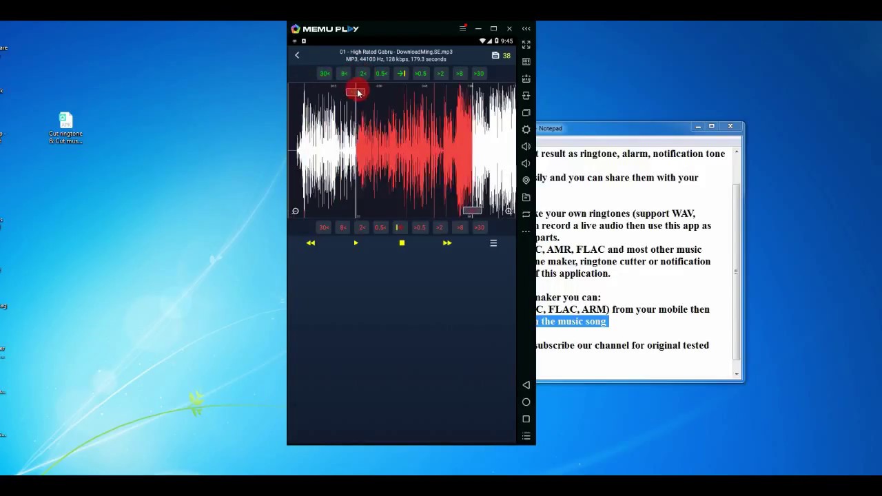
Task: Move end marker forward 30 seconds (red >30)
Action: point(479,227)
